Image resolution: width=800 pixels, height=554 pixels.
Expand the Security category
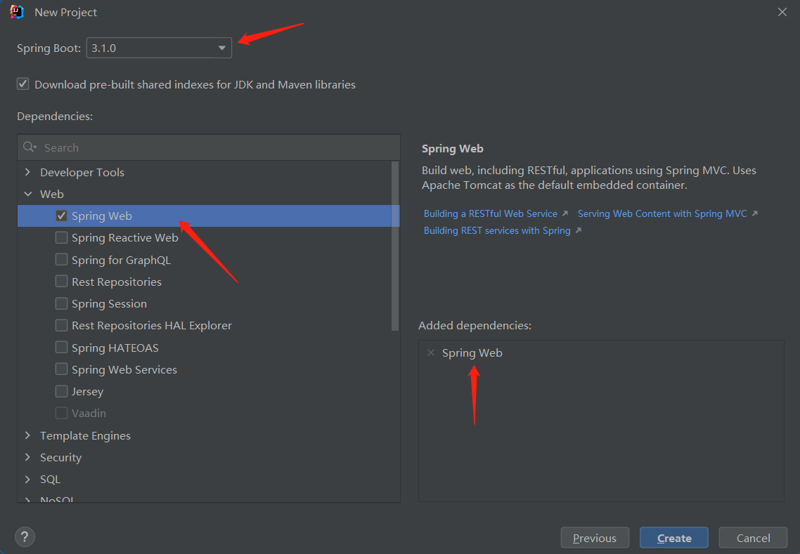[x=28, y=457]
